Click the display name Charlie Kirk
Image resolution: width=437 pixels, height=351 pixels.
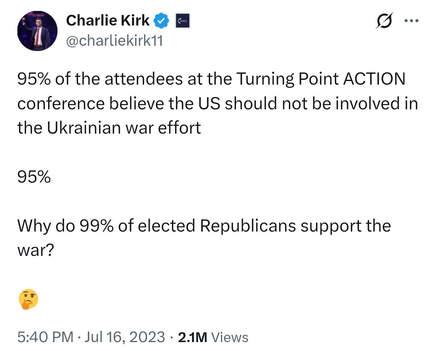coord(107,21)
